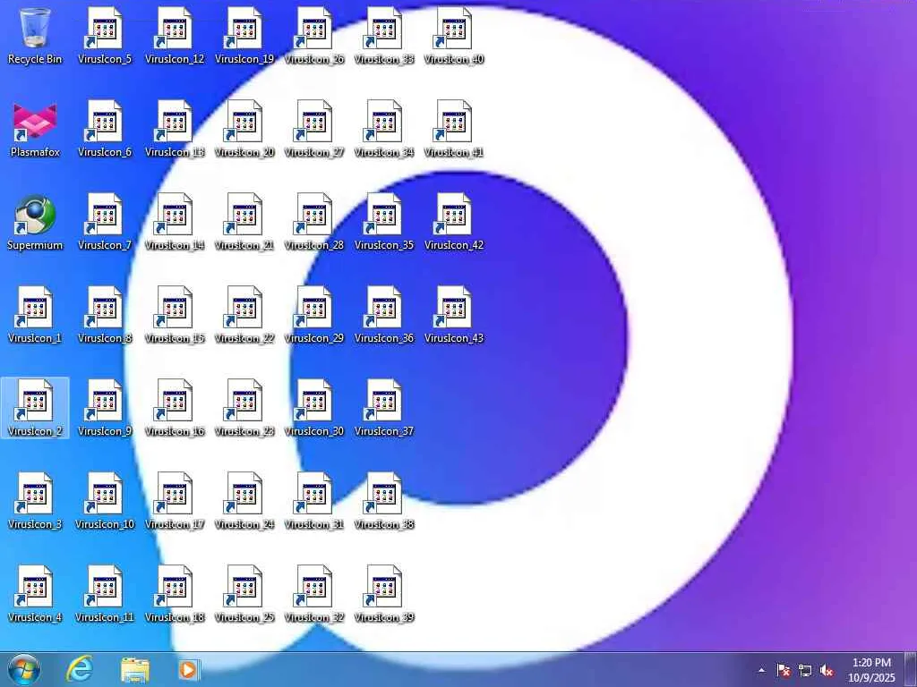Launch Internet Explorer from the taskbar
This screenshot has height=687, width=917.
coord(79,669)
